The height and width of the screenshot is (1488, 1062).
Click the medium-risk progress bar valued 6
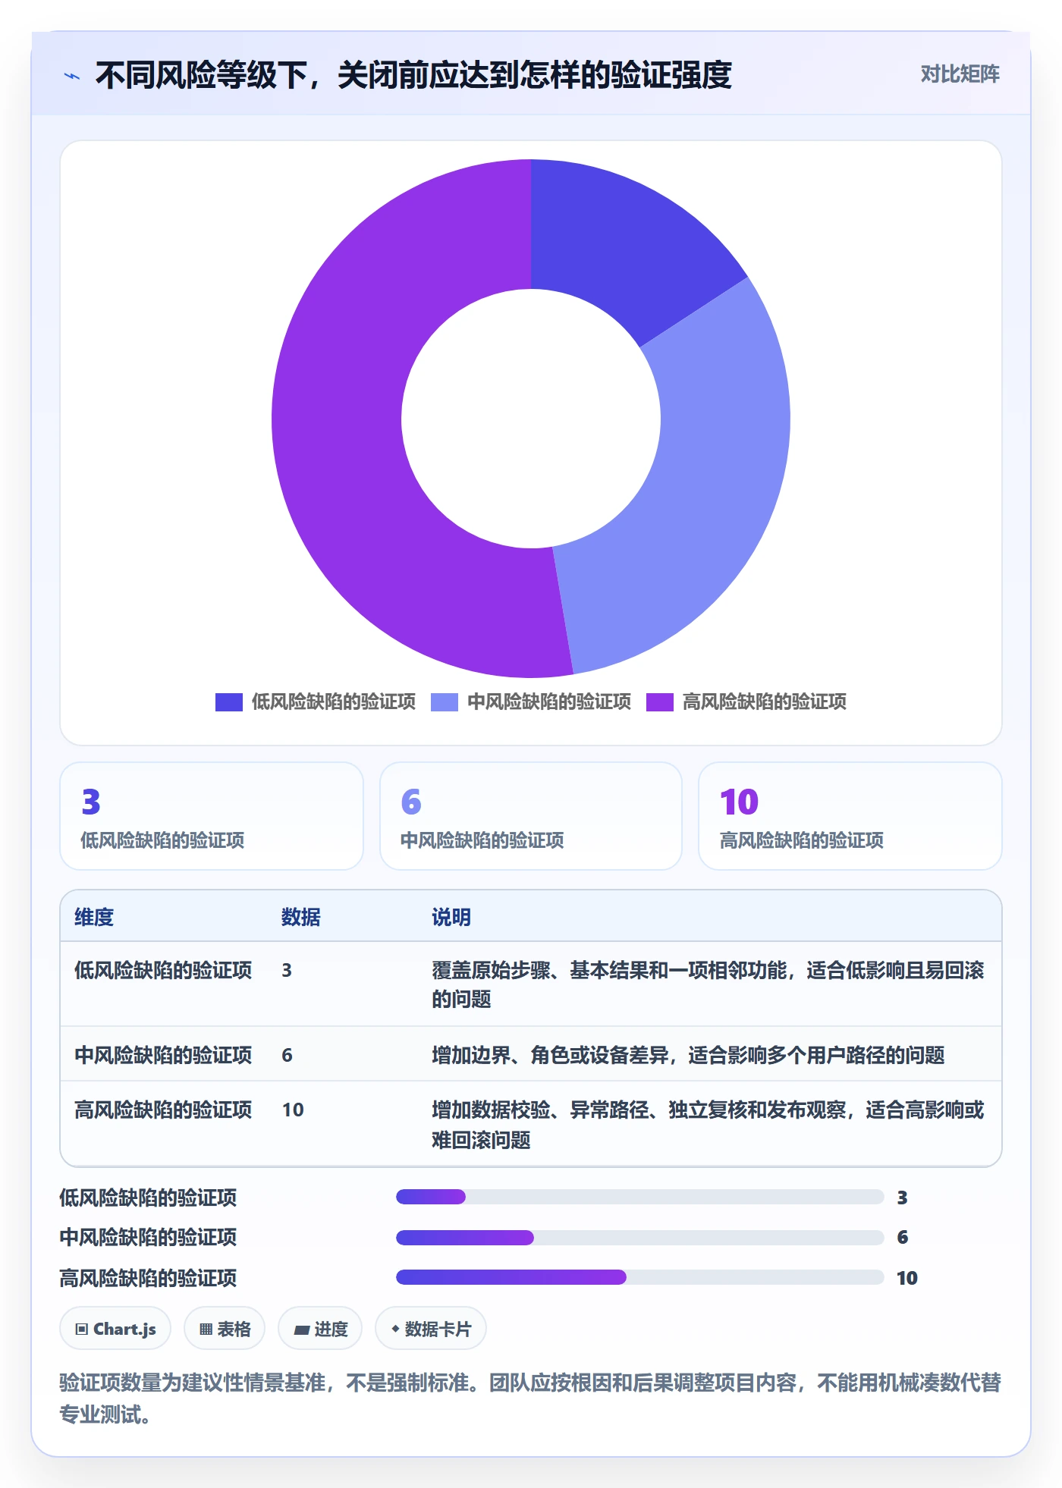click(x=640, y=1238)
